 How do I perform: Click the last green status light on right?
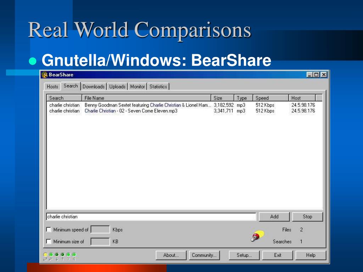pyautogui.click(x=74, y=254)
